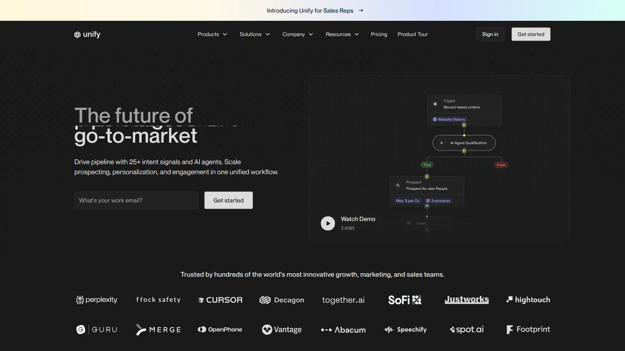
Task: Click the arrow in the announcement banner
Action: point(361,10)
